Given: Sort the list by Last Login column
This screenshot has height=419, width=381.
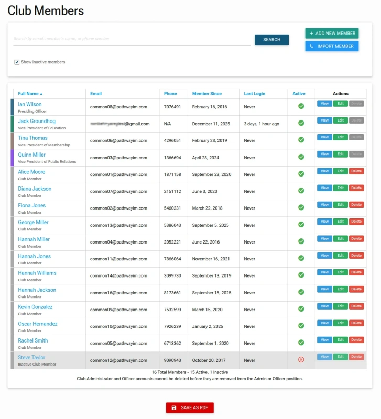Looking at the screenshot, I should click(x=255, y=94).
